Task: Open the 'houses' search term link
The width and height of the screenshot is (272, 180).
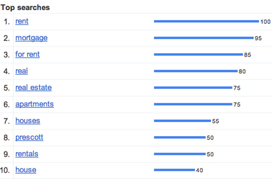Action: pyautogui.click(x=28, y=121)
